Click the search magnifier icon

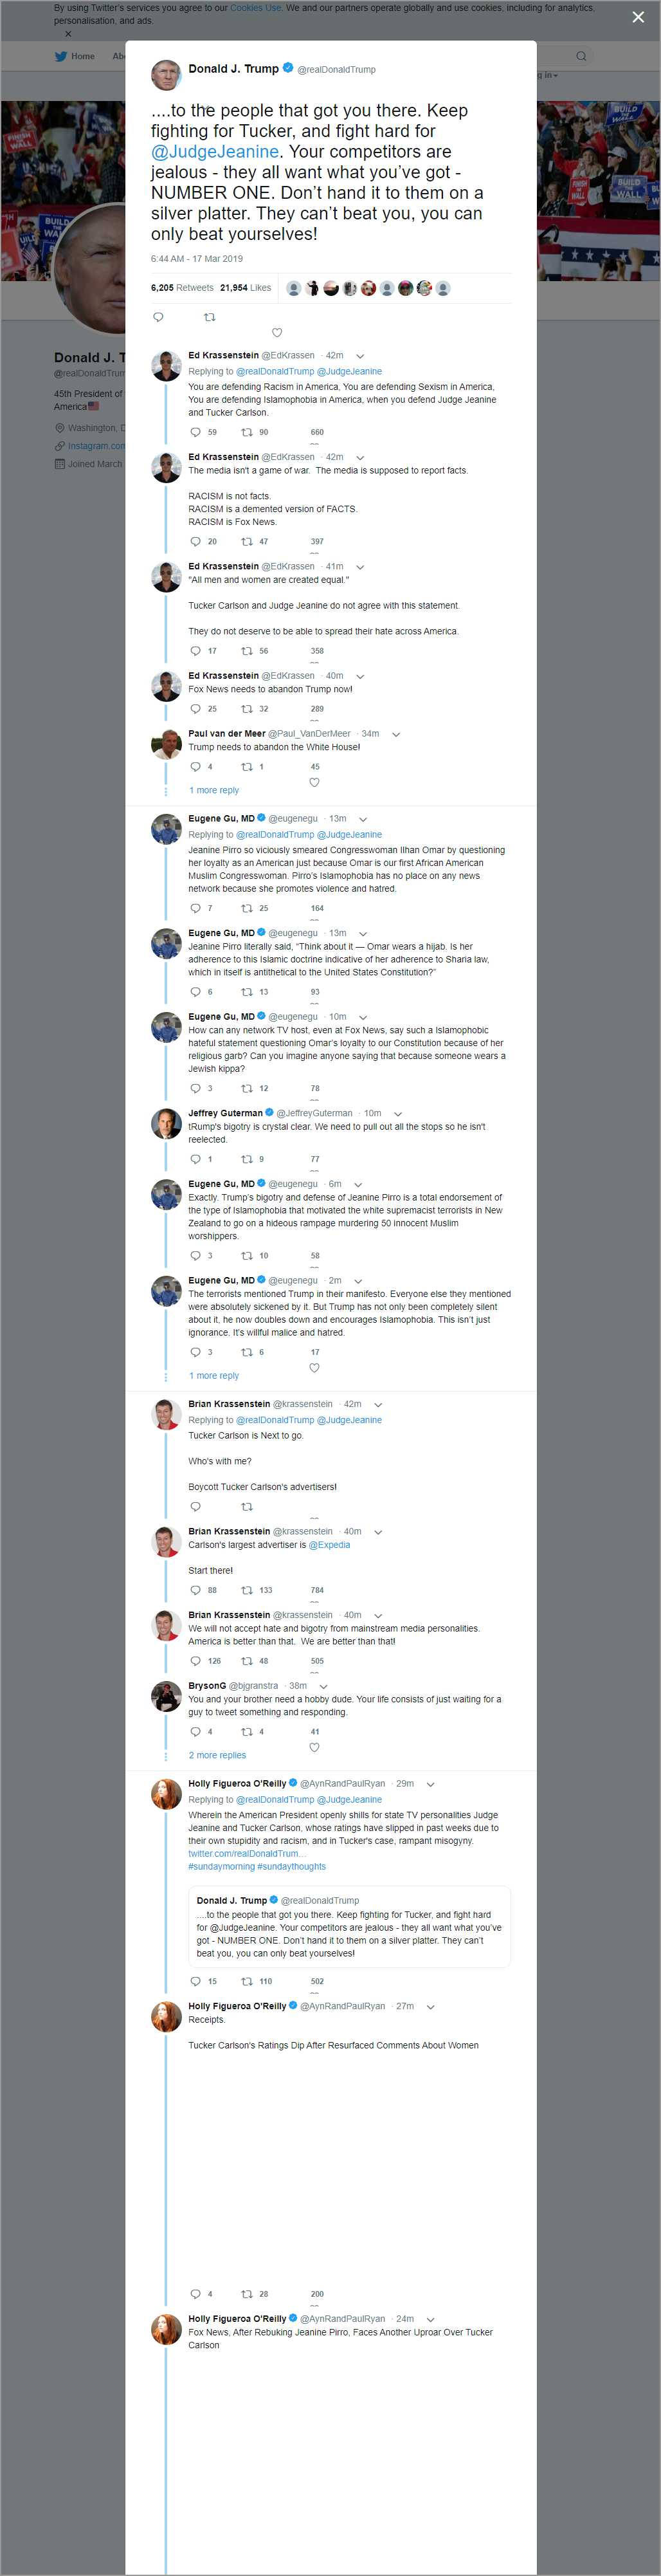[x=580, y=56]
